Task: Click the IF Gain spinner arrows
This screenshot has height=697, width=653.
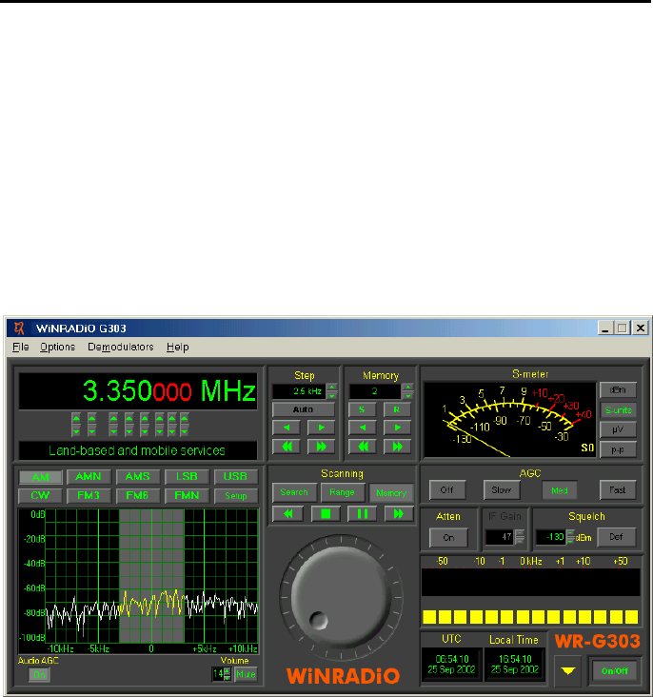Action: 519,537
